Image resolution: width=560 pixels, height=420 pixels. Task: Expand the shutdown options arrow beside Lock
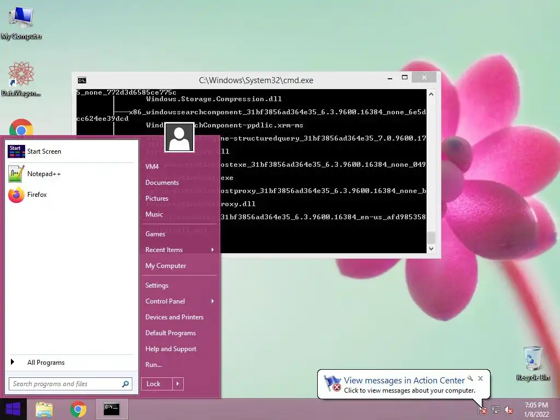coord(178,384)
